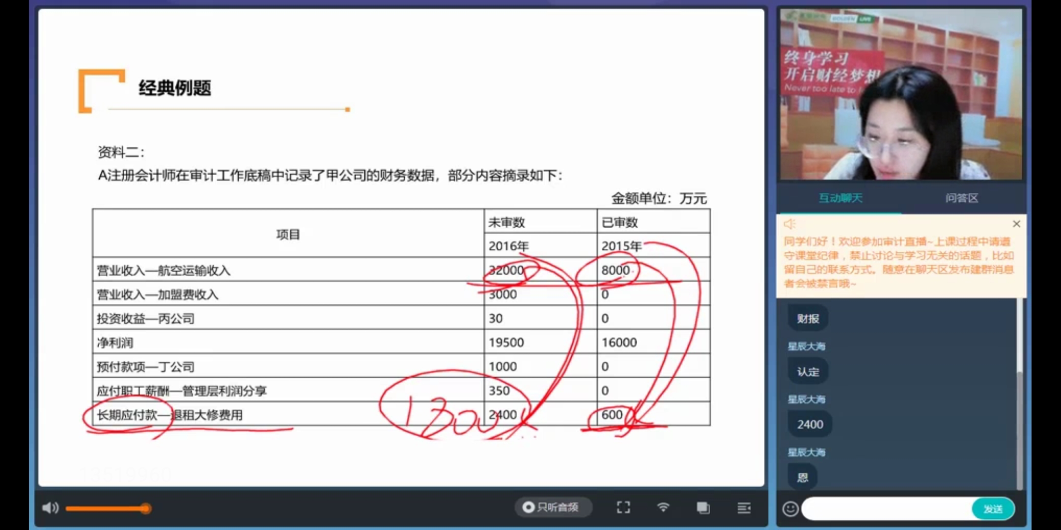The height and width of the screenshot is (530, 1061).
Task: Open the emoji smiley picker
Action: pos(790,509)
